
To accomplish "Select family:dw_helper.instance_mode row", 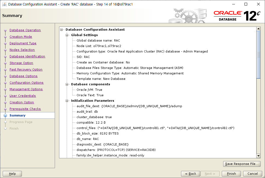I will [110, 155].
